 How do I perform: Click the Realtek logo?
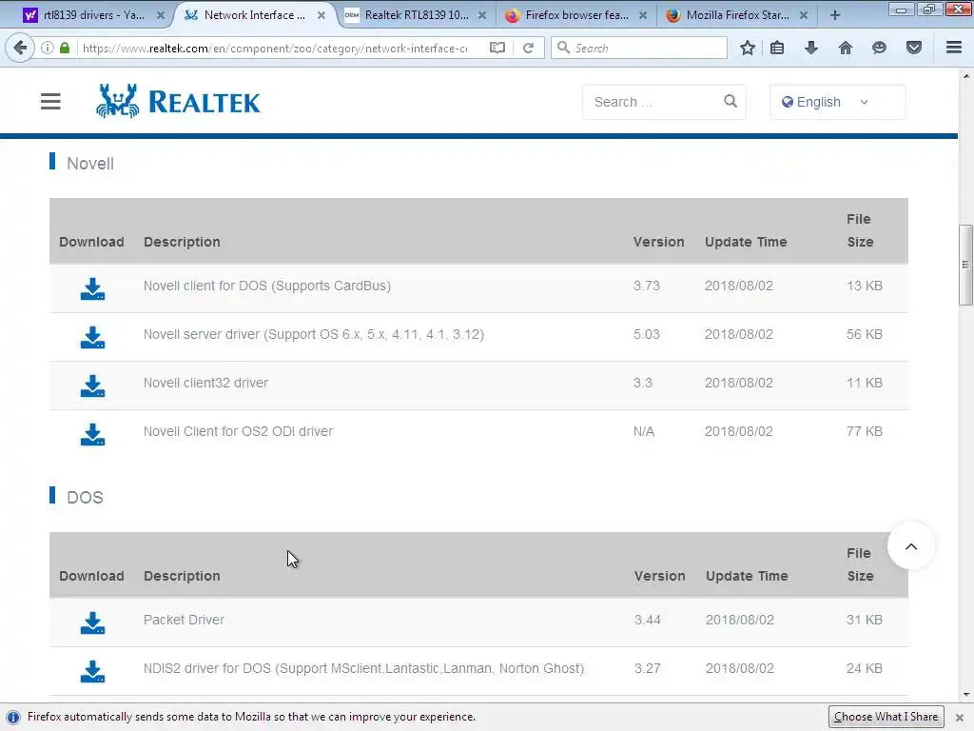click(178, 101)
